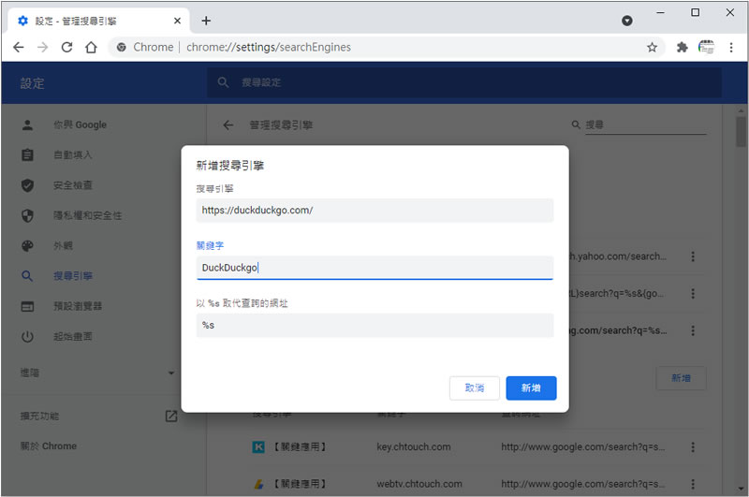Click the webtv.chtouch.com site icon

258,484
